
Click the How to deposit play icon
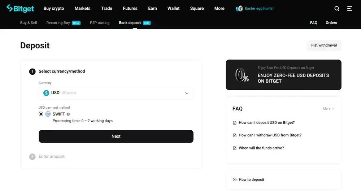click(x=235, y=179)
